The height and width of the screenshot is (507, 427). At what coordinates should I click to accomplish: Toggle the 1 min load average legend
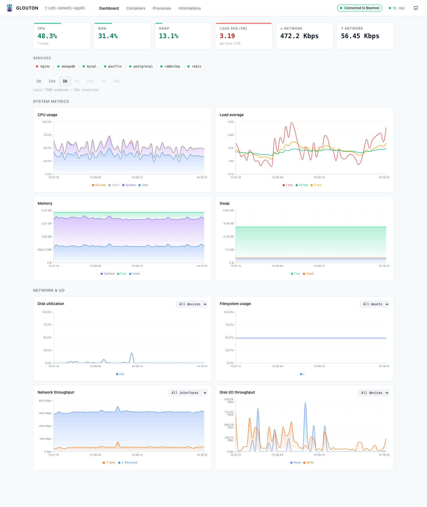click(x=288, y=185)
